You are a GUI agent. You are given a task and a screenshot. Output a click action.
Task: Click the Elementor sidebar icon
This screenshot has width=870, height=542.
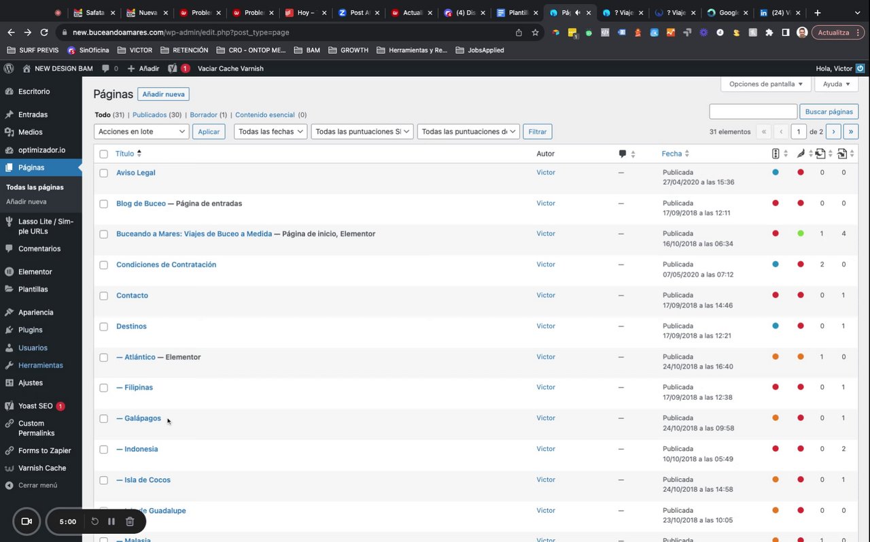click(9, 272)
